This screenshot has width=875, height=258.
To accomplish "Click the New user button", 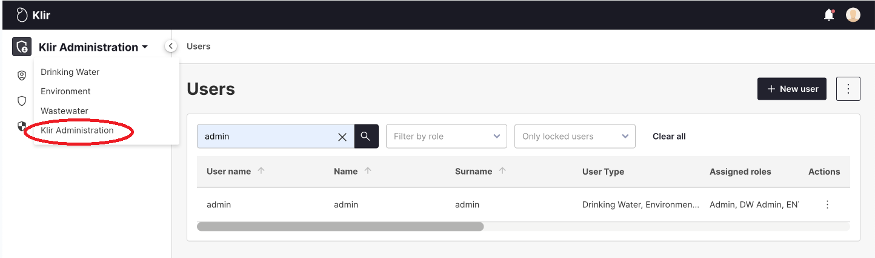I will pyautogui.click(x=792, y=89).
